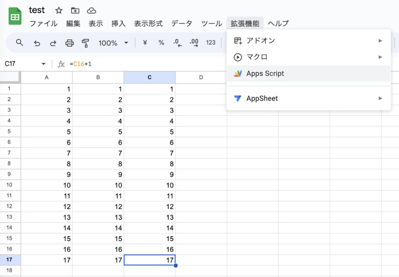Click the fill handle on C17
This screenshot has height=277, width=399.
click(x=175, y=265)
